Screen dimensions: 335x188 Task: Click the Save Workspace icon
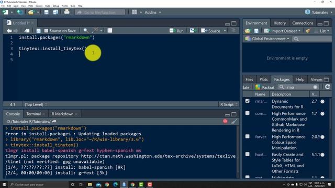(x=256, y=31)
